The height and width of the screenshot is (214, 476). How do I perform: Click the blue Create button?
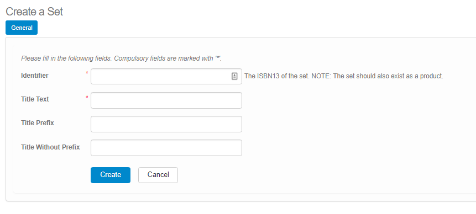click(111, 175)
